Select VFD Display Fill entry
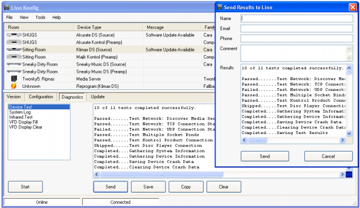Image resolution: width=360 pixels, height=208 pixels. [24, 122]
